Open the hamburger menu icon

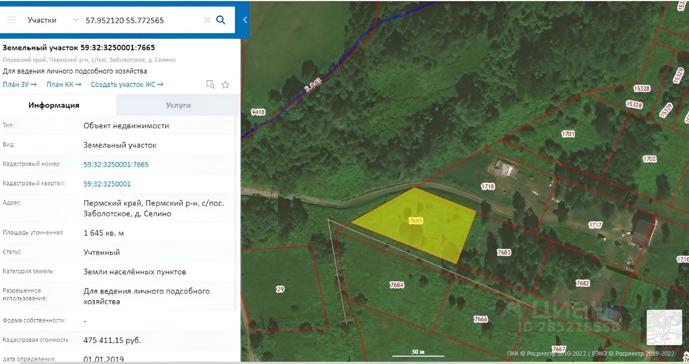coord(11,20)
